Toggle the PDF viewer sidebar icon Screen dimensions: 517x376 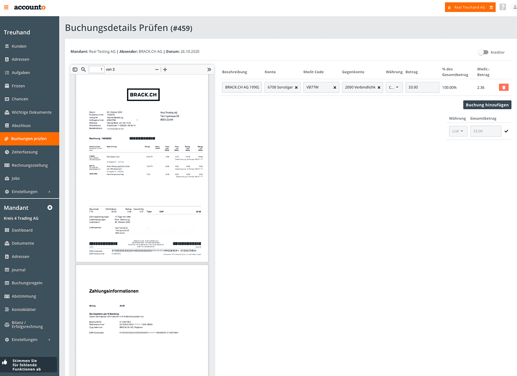tap(75, 69)
